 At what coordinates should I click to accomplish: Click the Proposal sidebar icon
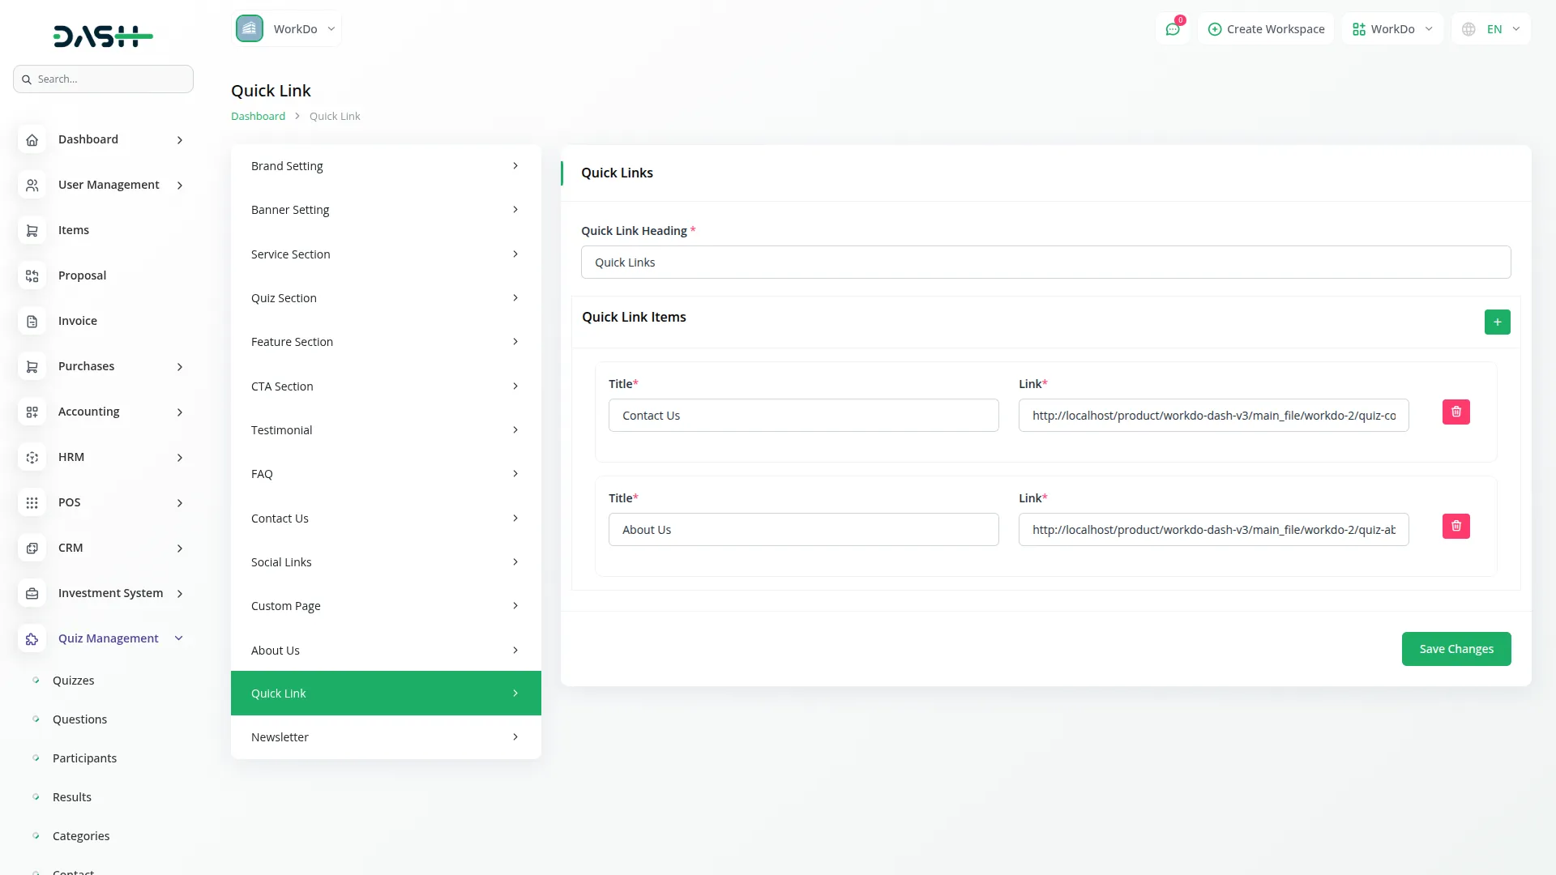(x=32, y=275)
